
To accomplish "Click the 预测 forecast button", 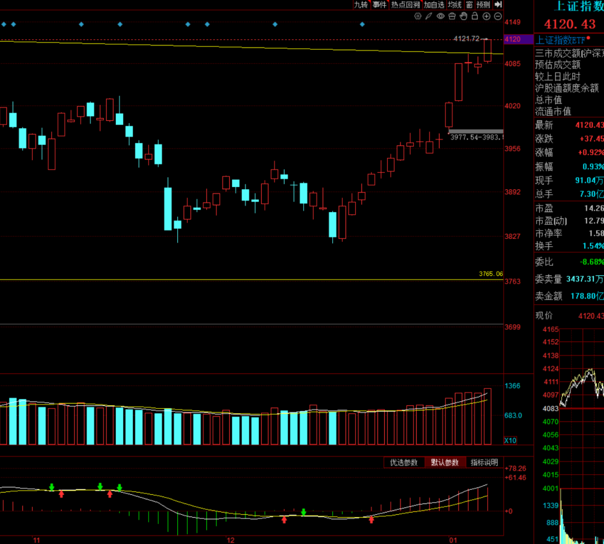I will pos(483,4).
